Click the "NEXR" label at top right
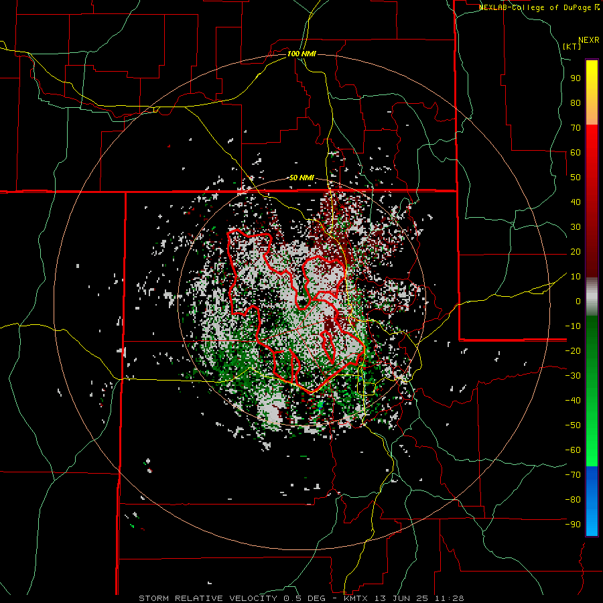Screen dimensions: 603x603 coord(589,40)
